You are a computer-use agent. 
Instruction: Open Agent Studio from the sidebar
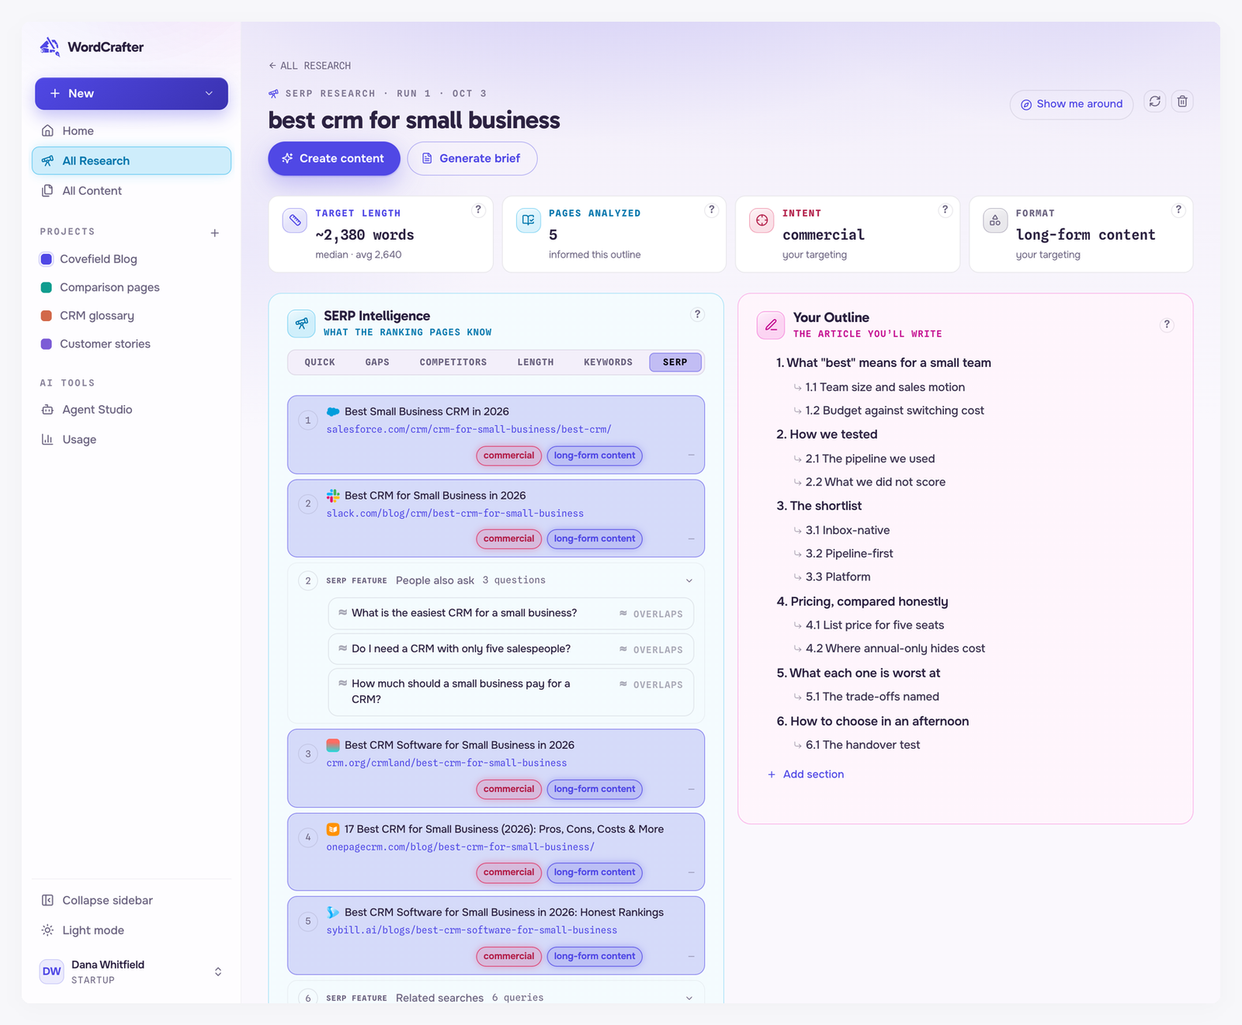pyautogui.click(x=131, y=410)
